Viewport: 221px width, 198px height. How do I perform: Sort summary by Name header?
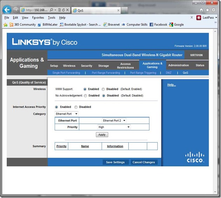tap(85, 146)
